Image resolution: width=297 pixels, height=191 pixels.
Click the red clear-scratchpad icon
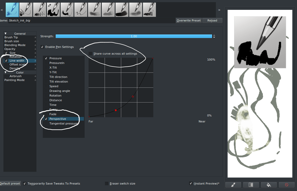coord(286,185)
